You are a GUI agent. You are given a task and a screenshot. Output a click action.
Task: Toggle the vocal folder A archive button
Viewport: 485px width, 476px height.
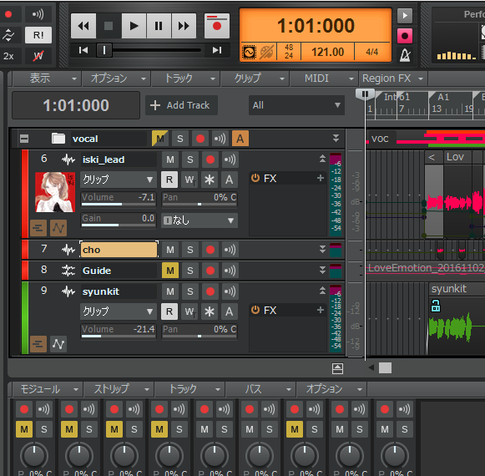[x=240, y=139]
